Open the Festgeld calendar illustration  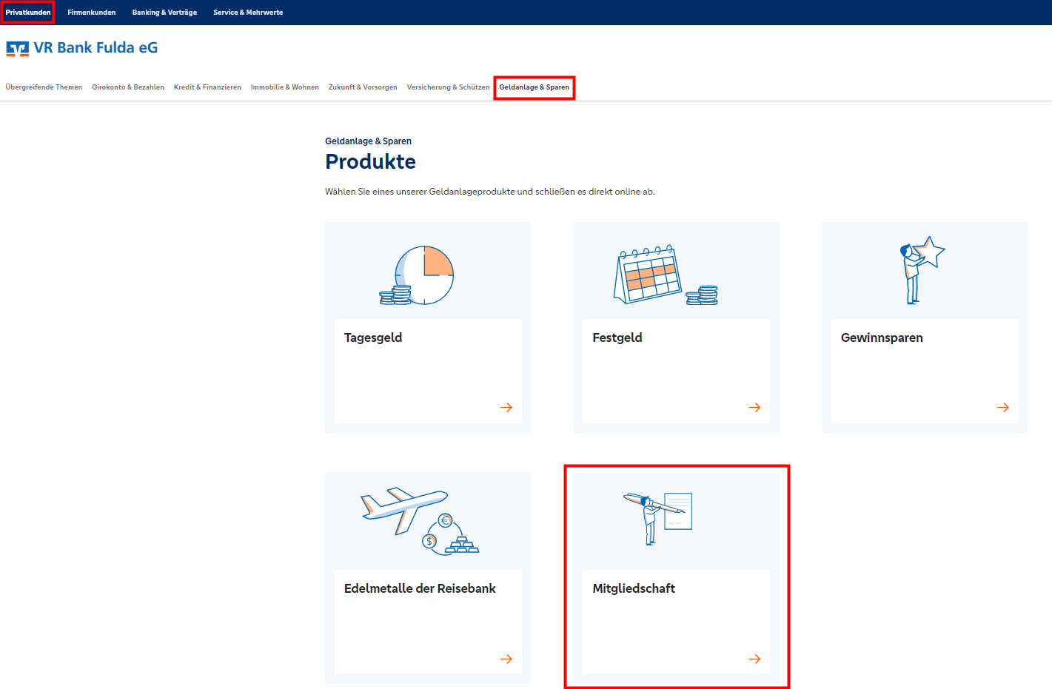pos(666,275)
